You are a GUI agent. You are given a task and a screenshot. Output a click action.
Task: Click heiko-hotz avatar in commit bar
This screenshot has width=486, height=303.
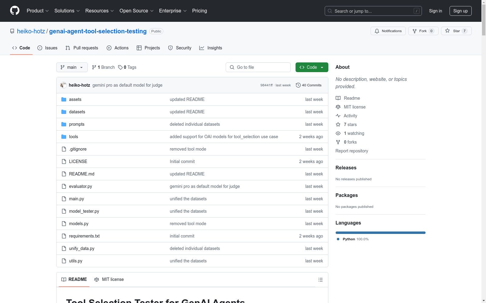(63, 85)
